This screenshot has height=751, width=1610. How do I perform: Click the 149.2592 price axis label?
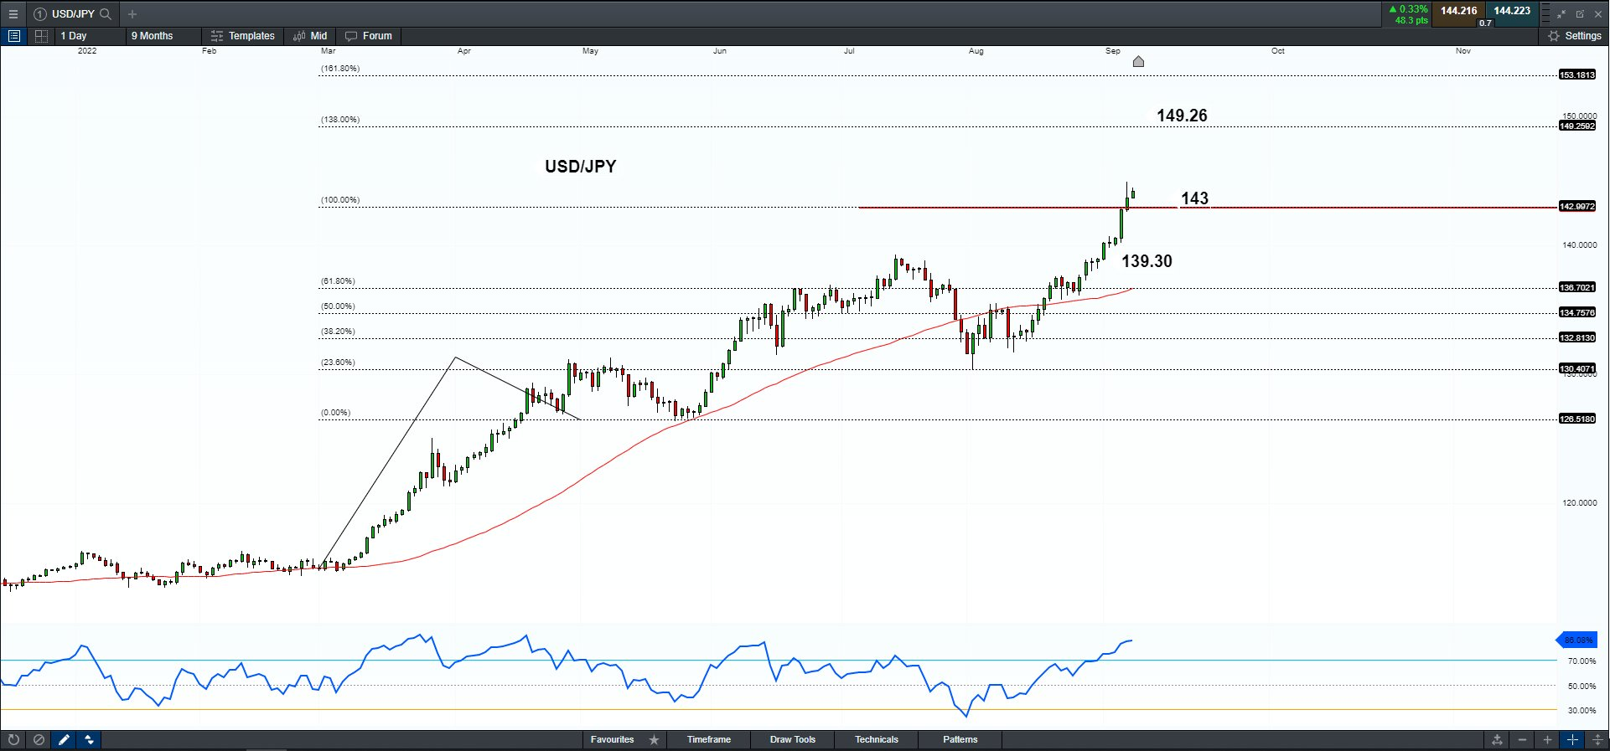pyautogui.click(x=1577, y=126)
